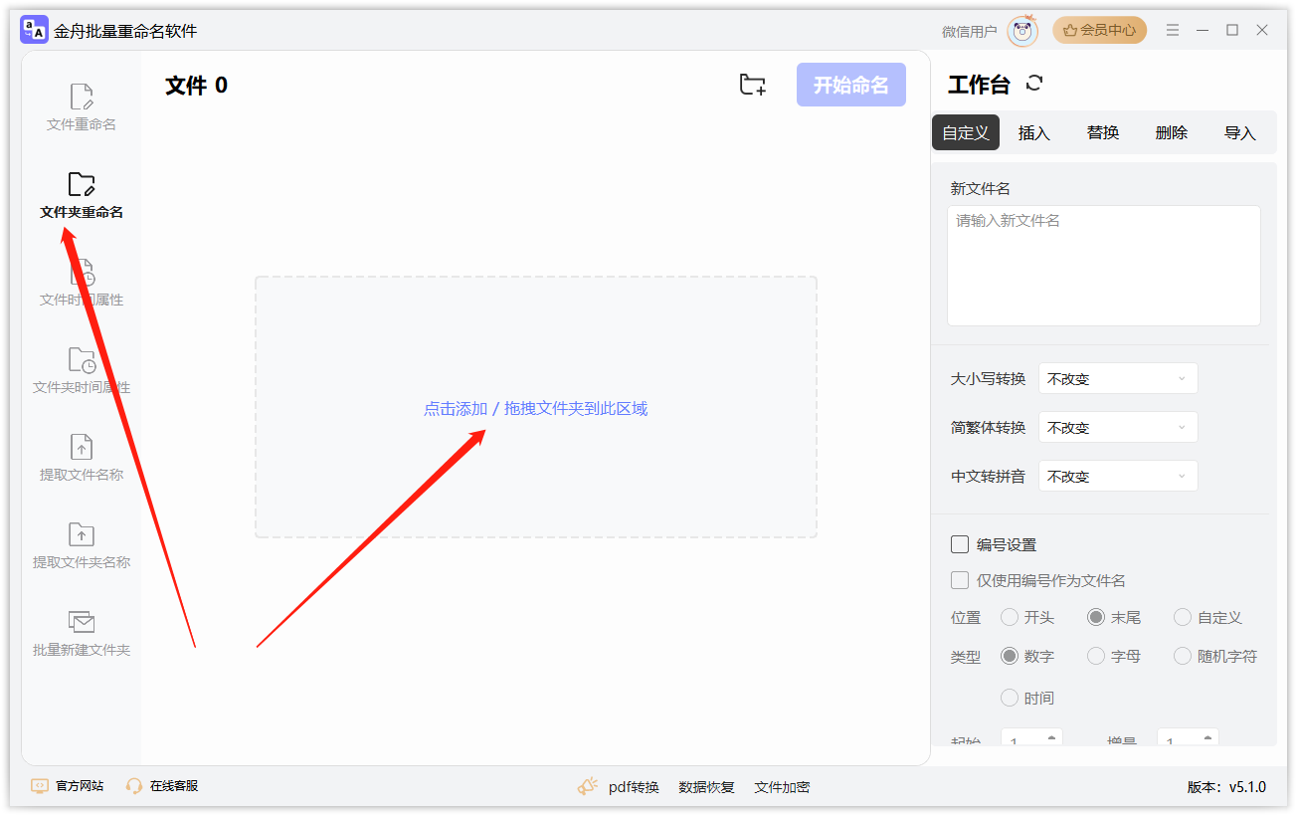This screenshot has height=816, width=1297.
Task: Select the 提取文件夹名称 function
Action: pos(80,547)
